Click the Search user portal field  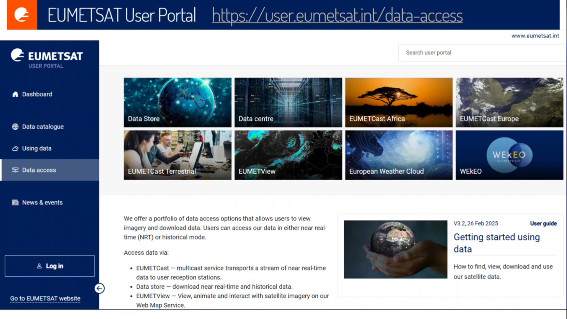[x=481, y=53]
